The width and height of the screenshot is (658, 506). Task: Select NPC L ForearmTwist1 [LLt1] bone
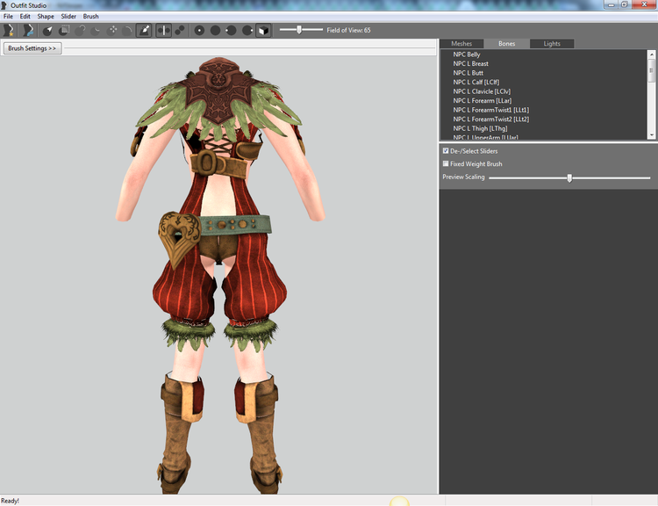pos(491,110)
